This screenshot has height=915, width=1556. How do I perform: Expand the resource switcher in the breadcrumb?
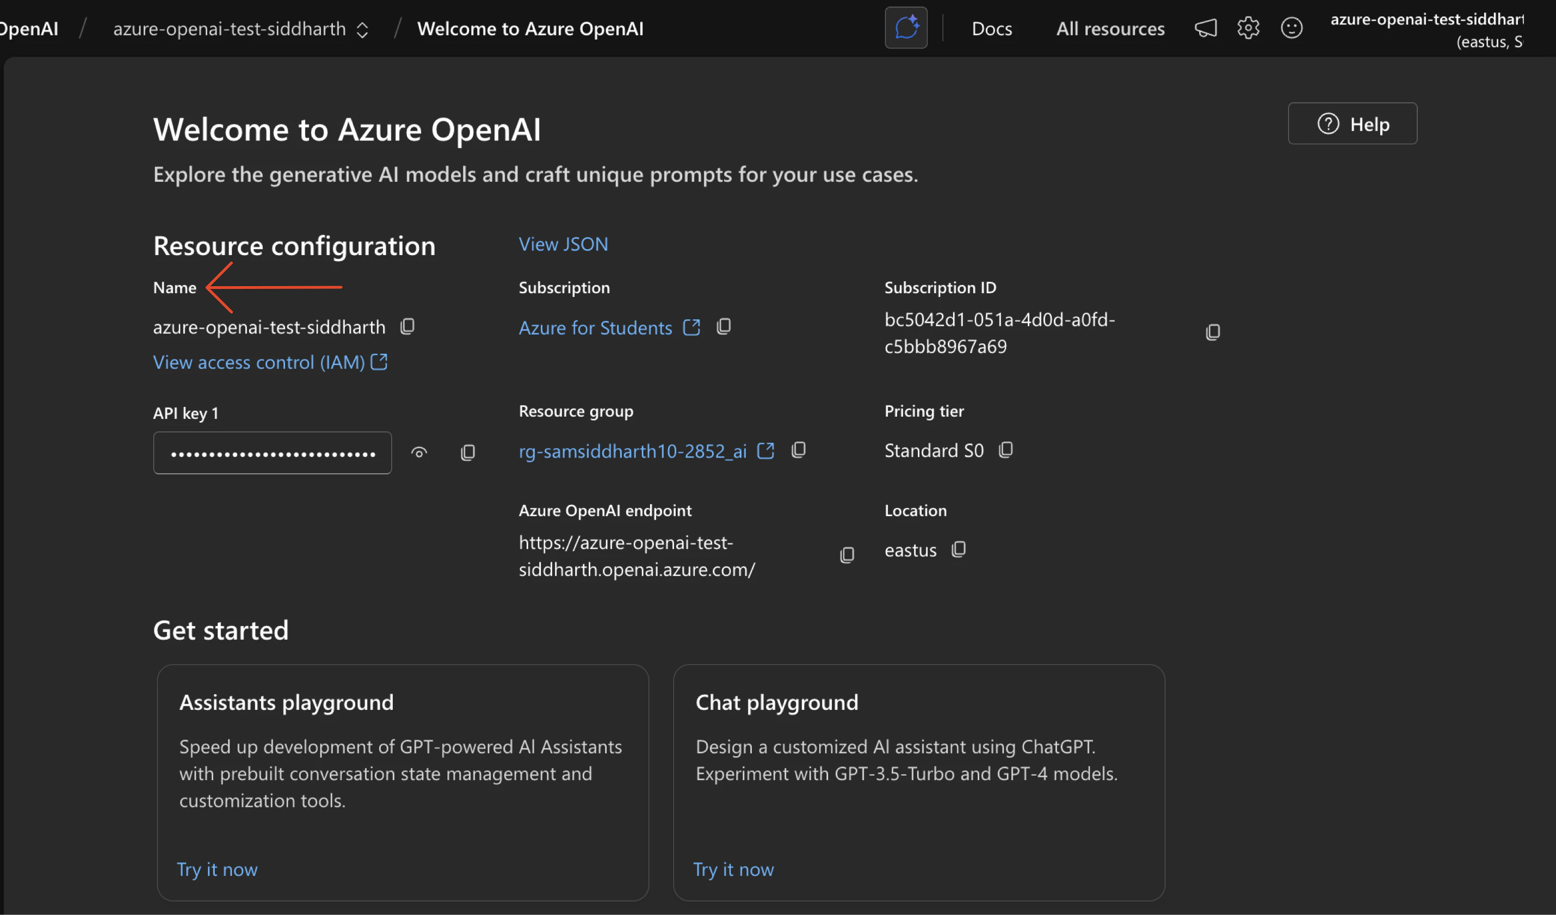point(362,29)
